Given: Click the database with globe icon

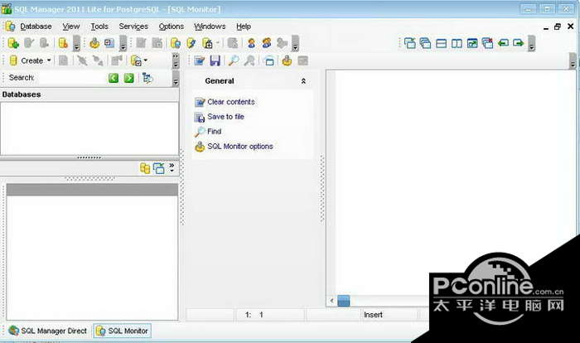Looking at the screenshot, I should (176, 43).
